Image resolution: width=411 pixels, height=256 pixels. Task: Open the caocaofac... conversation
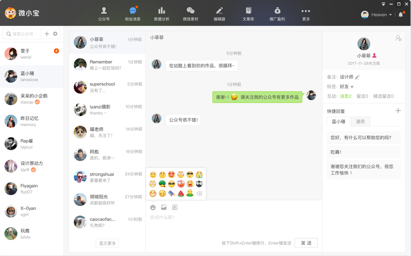[107, 222]
